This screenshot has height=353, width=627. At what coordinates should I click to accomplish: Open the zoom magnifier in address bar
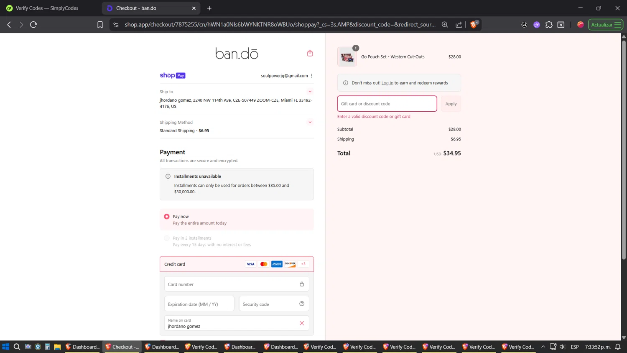tap(445, 25)
